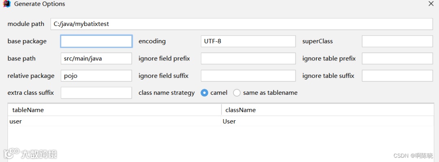Image resolution: width=439 pixels, height=162 pixels.
Task: Select same as tablename strategy
Action: click(x=237, y=93)
